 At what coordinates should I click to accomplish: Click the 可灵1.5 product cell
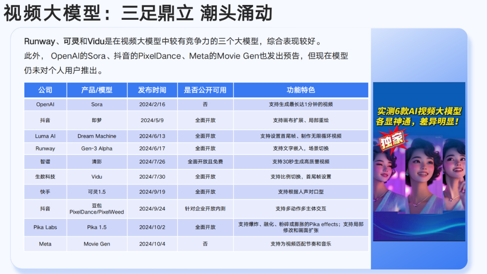[x=97, y=192]
